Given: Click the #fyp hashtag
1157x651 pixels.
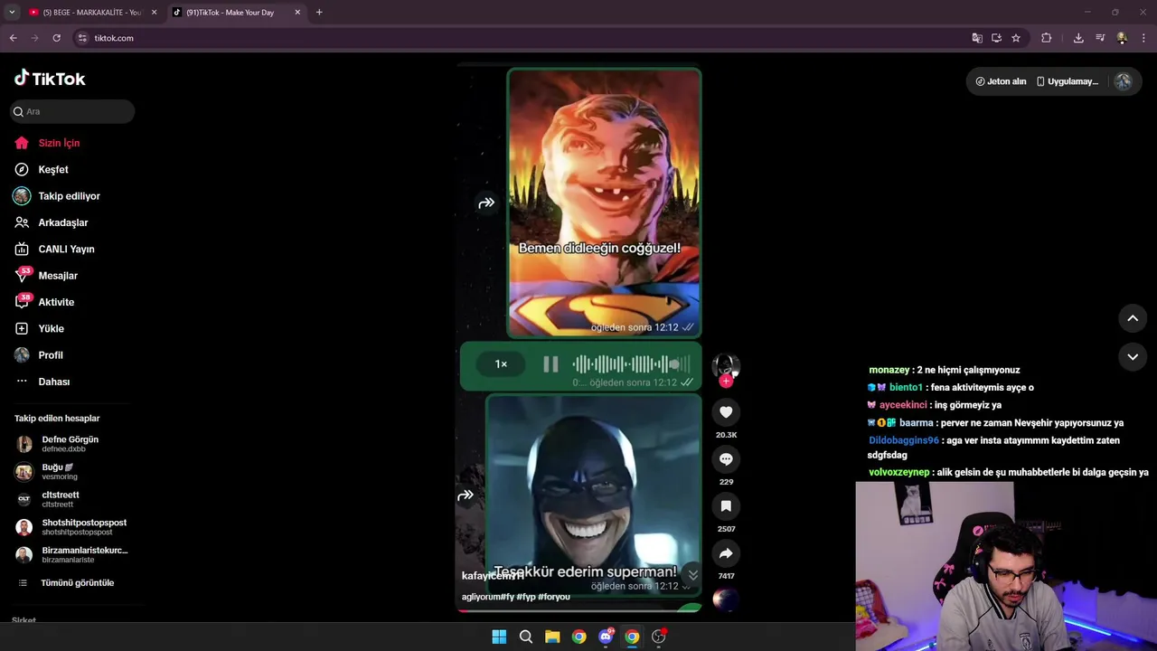Looking at the screenshot, I should click(526, 597).
